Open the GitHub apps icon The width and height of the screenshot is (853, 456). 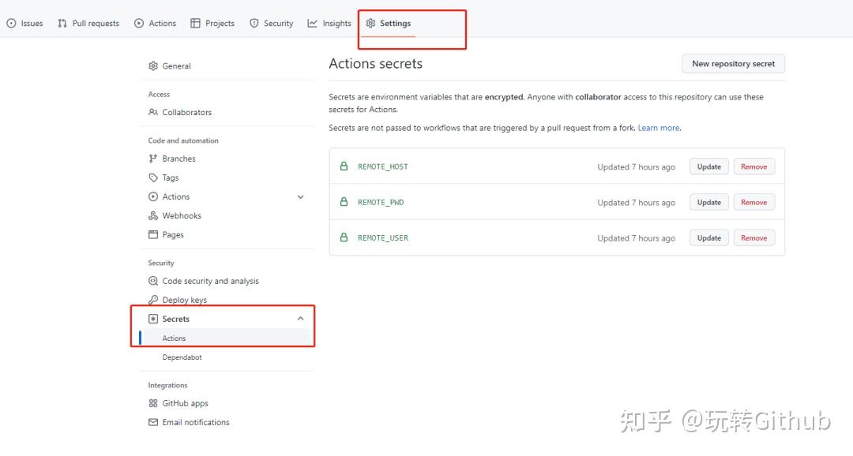(x=153, y=403)
